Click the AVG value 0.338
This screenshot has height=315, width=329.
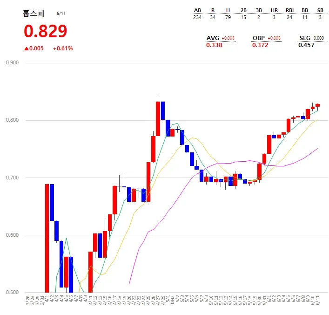(214, 45)
